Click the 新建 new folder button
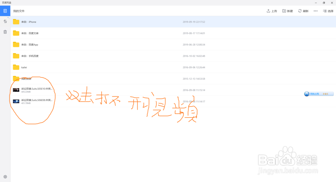Screen dimensions: 336x182 288,11
